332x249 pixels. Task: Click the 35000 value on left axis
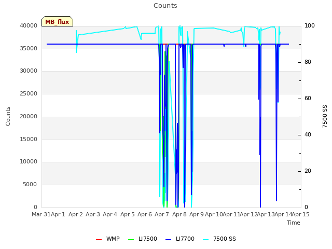(x=29, y=48)
